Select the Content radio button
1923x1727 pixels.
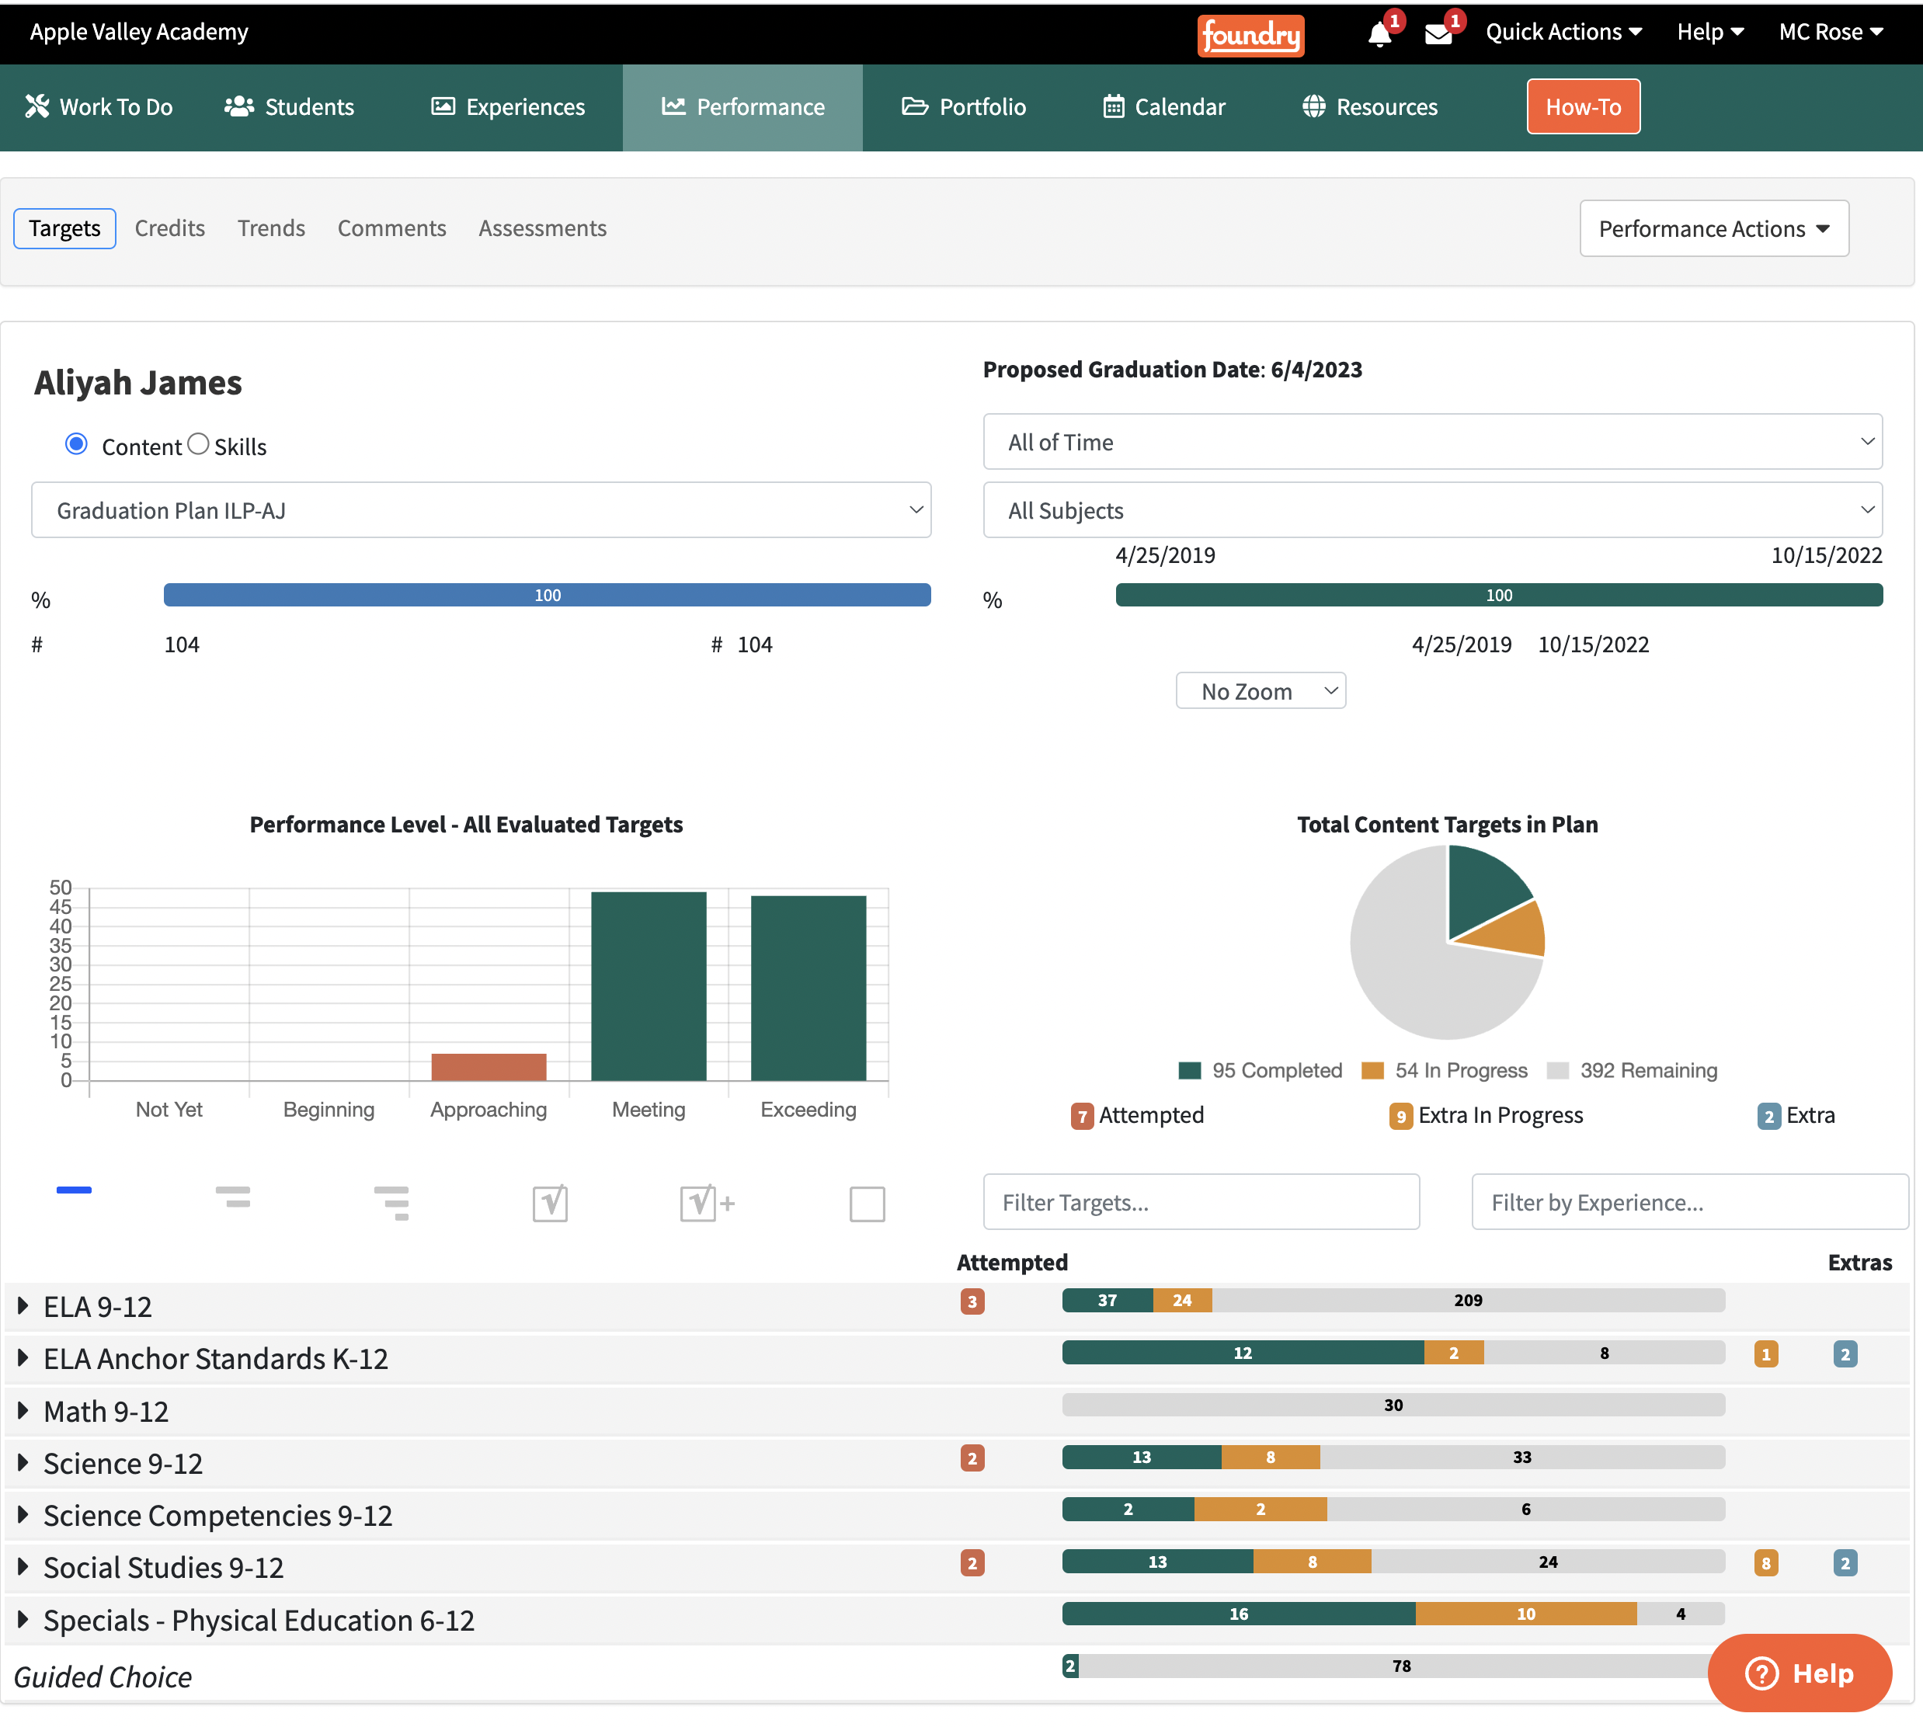point(76,444)
